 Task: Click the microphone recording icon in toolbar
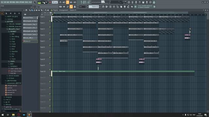pos(136,2)
